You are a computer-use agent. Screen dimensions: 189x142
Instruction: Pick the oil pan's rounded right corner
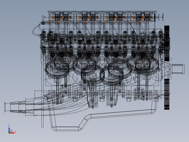154,112
